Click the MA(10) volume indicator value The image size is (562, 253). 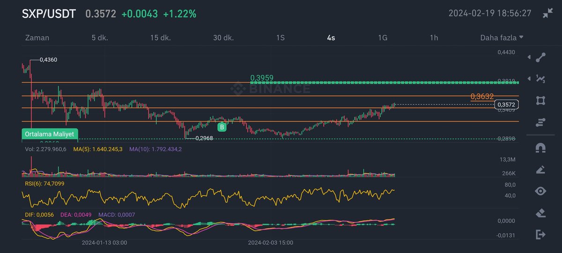coord(155,149)
